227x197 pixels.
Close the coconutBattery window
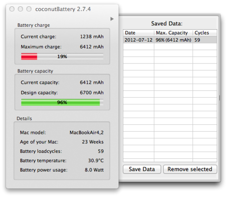tap(12, 9)
